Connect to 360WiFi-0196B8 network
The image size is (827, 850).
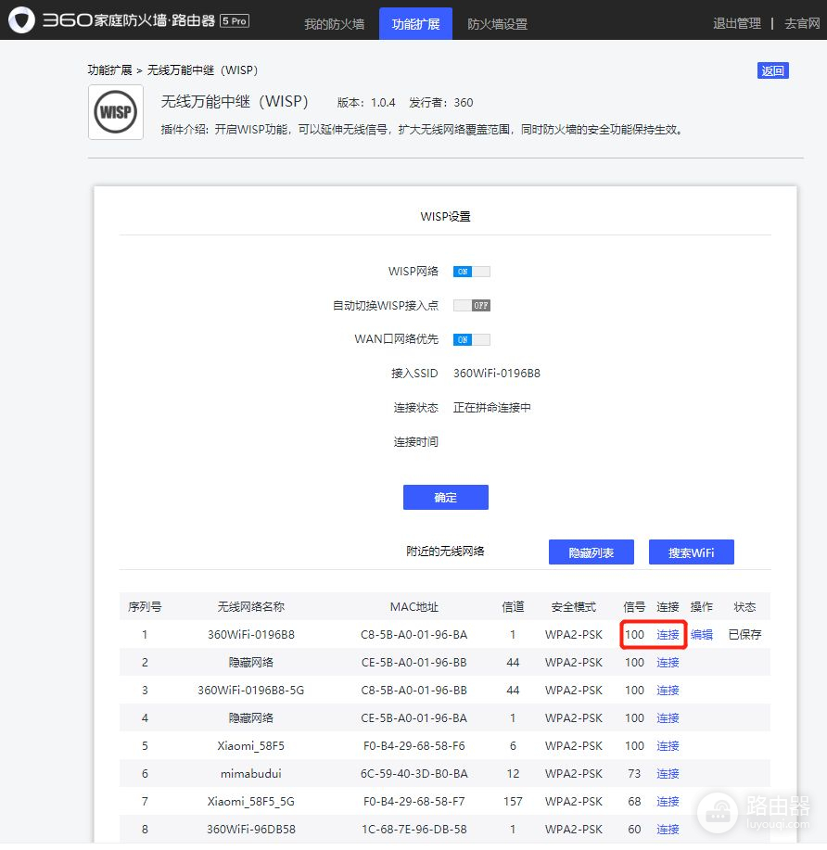[668, 635]
